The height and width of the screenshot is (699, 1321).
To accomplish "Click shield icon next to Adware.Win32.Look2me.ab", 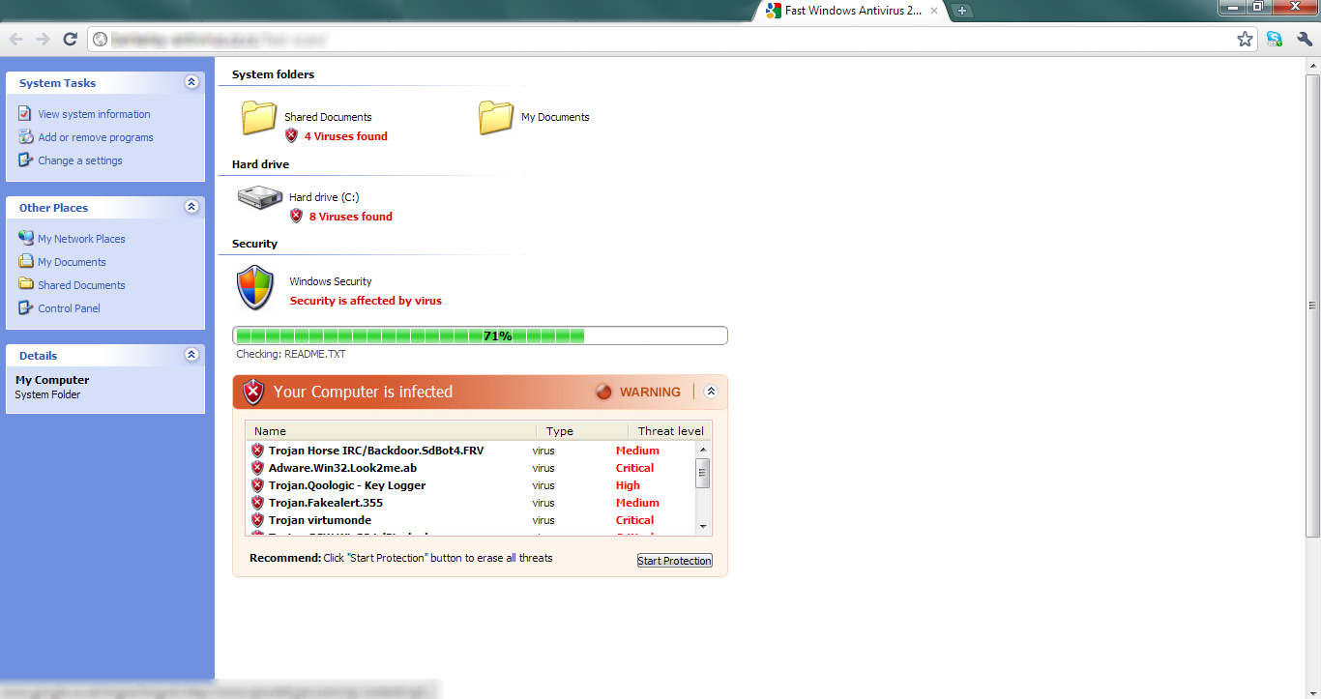I will click(257, 468).
